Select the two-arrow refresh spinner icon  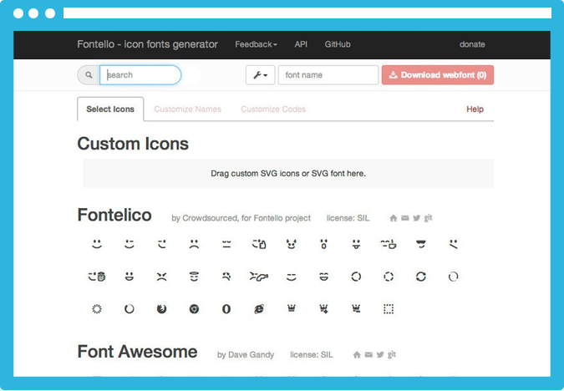click(421, 277)
